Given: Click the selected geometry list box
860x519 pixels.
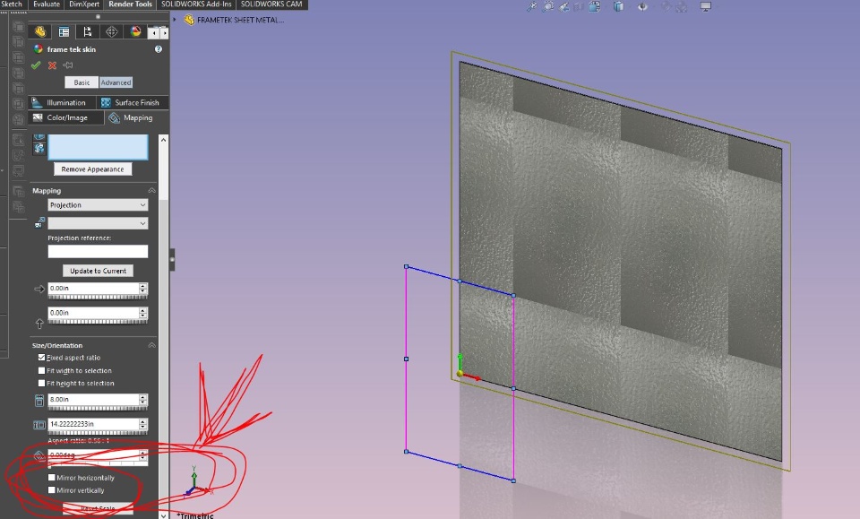Looking at the screenshot, I should 98,147.
